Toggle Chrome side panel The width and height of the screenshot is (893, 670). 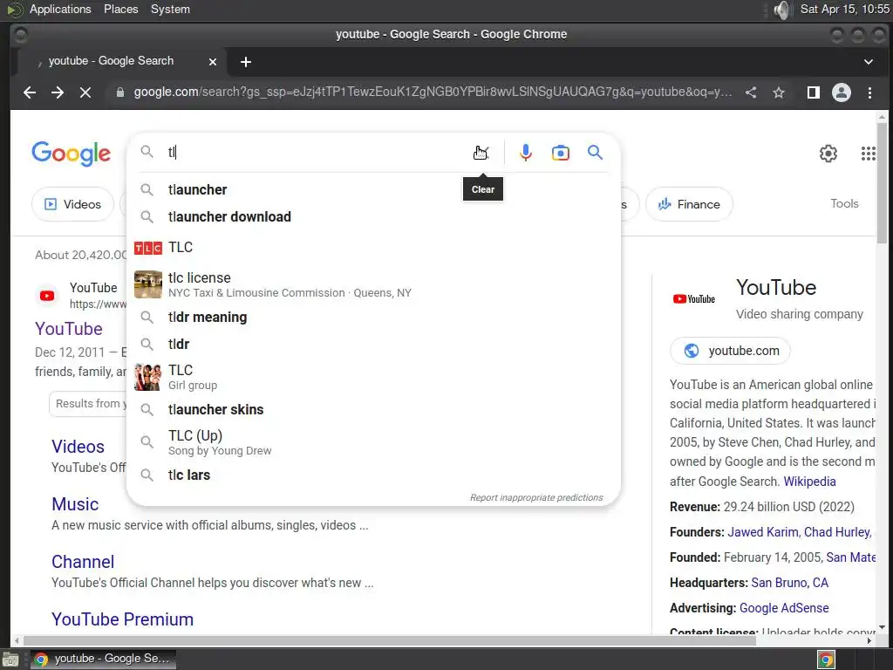pyautogui.click(x=814, y=92)
